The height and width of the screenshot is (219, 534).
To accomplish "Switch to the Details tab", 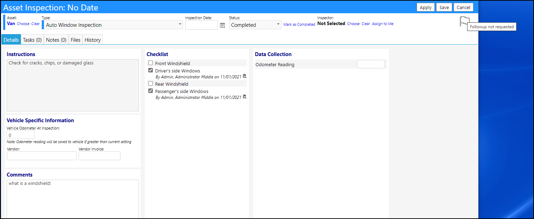I will pos(11,40).
